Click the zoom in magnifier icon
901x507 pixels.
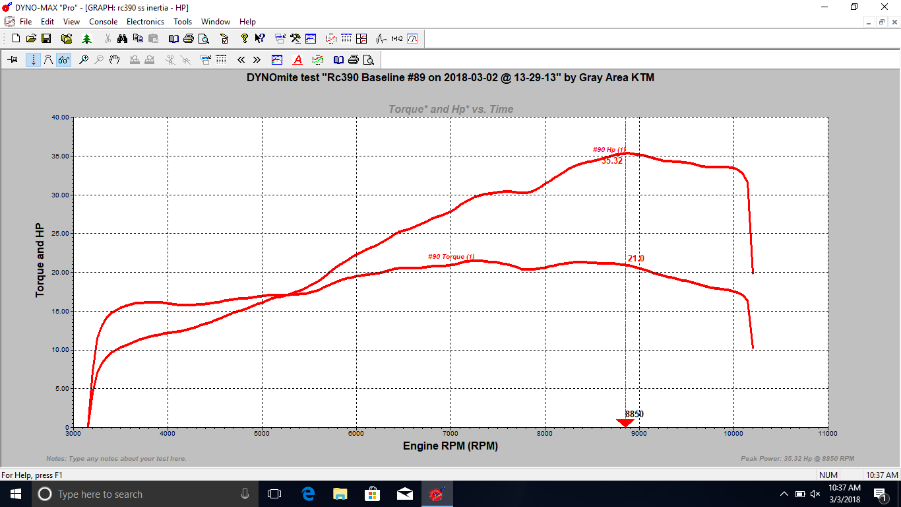pos(83,59)
